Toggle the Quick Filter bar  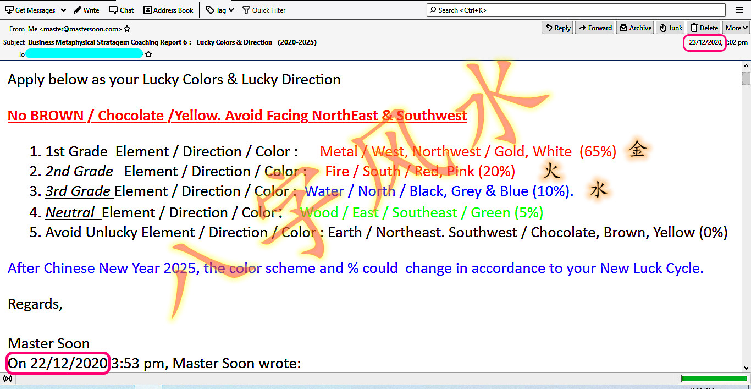pos(264,10)
